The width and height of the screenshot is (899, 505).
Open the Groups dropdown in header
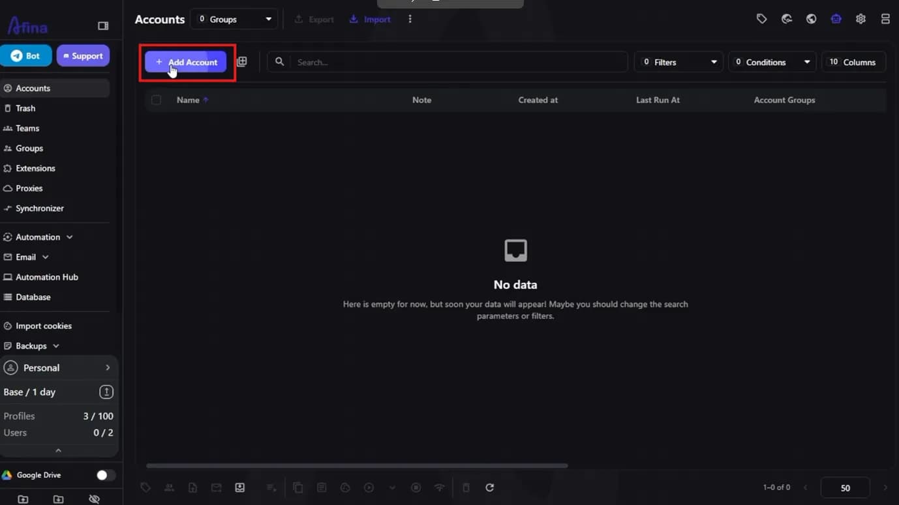pyautogui.click(x=234, y=20)
